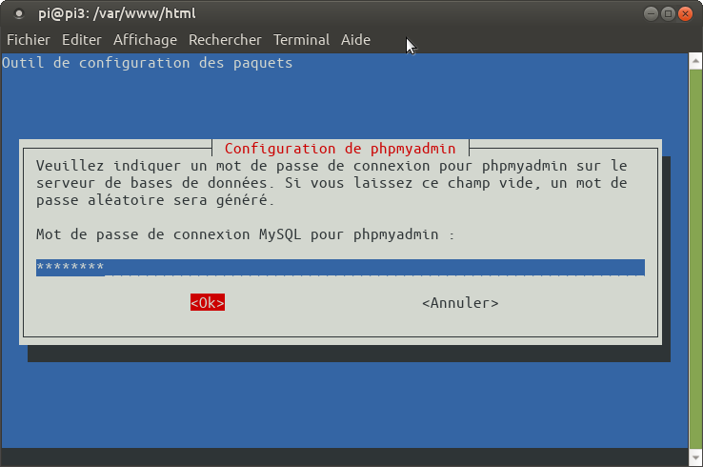Focus the MySQL password input field
703x467 pixels.
click(340, 268)
